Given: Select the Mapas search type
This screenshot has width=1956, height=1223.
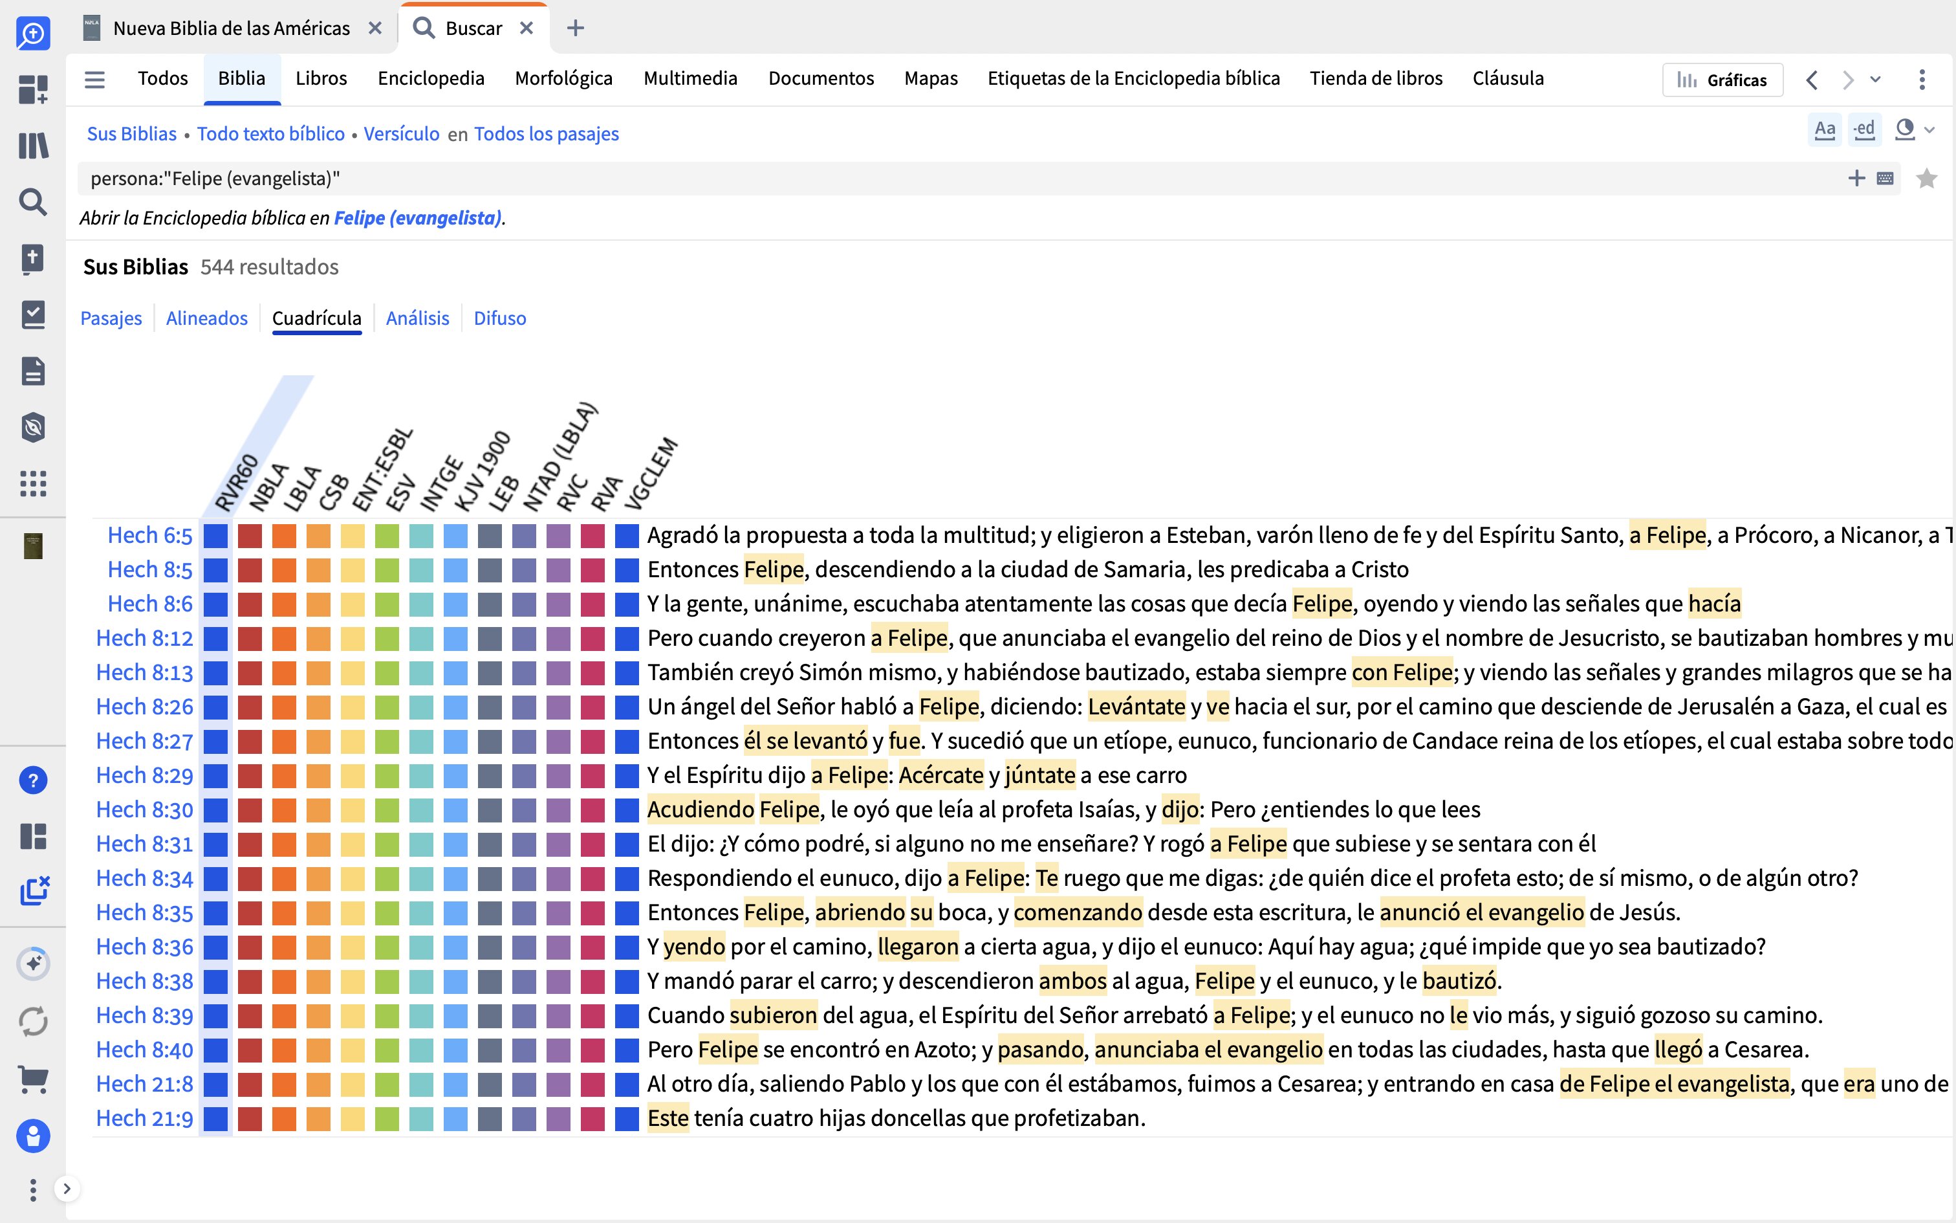Looking at the screenshot, I should click(930, 78).
